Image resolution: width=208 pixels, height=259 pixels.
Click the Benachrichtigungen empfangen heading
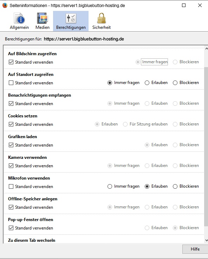point(40,95)
